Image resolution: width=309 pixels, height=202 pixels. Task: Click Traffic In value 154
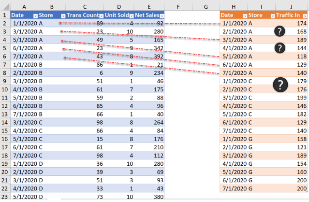pos(291,164)
